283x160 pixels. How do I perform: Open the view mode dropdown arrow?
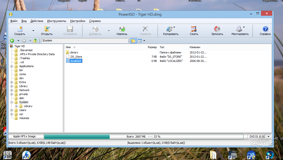(x=144, y=41)
